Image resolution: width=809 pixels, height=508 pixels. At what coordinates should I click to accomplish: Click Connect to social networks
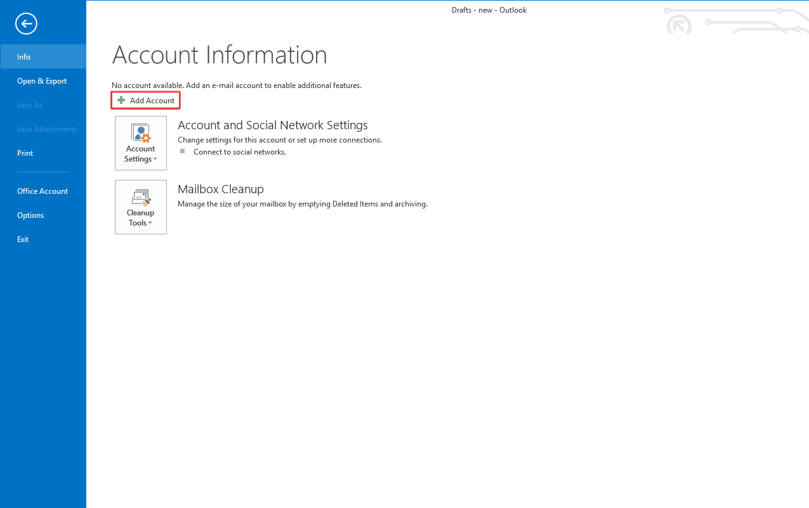coord(240,152)
